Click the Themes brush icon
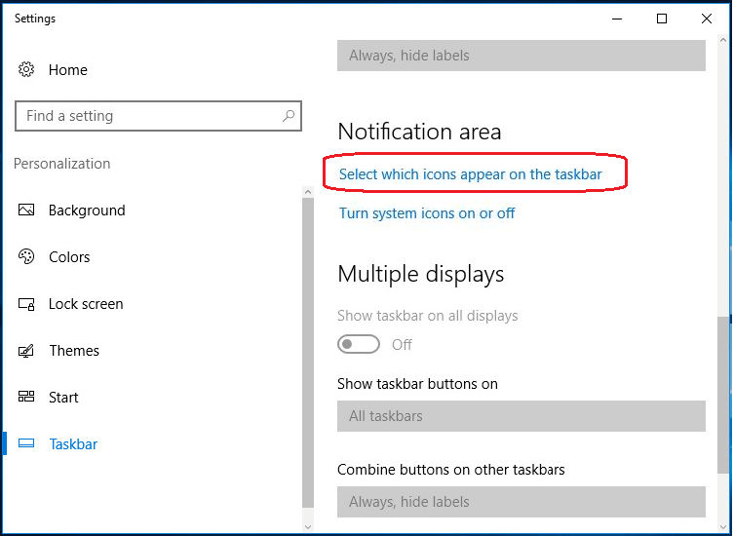The height and width of the screenshot is (536, 734). [27, 351]
